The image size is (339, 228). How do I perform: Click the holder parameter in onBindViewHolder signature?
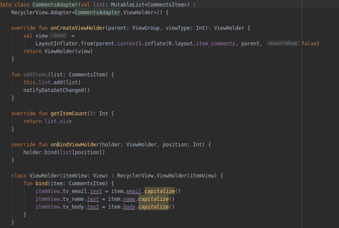click(x=111, y=144)
